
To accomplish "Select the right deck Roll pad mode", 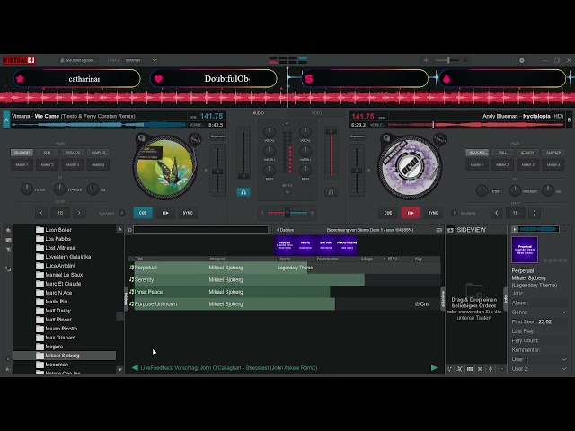I will (x=502, y=152).
